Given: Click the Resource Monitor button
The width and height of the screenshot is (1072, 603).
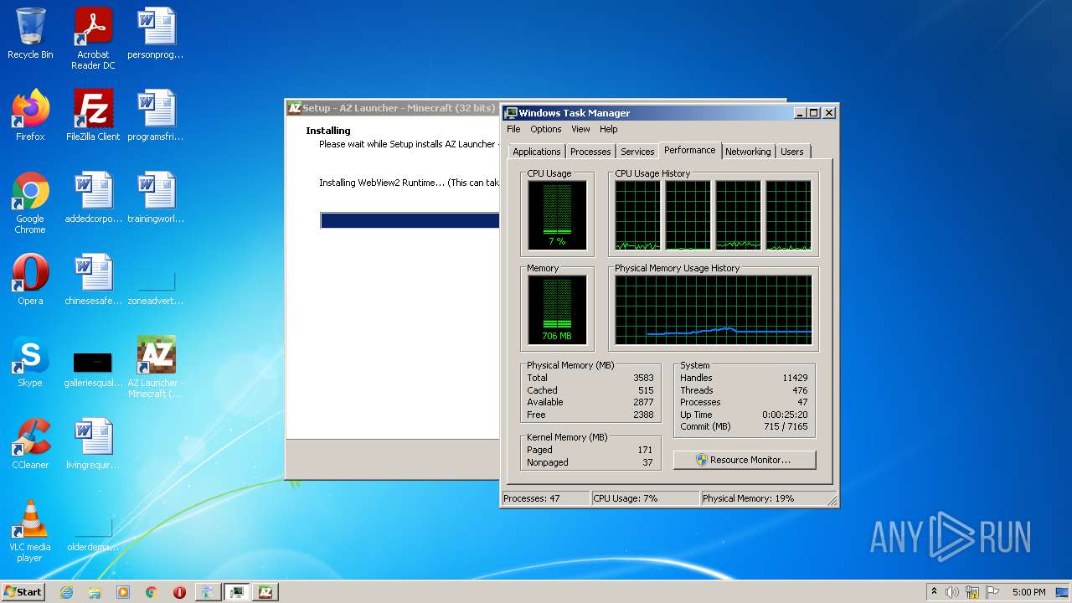Looking at the screenshot, I should click(745, 460).
